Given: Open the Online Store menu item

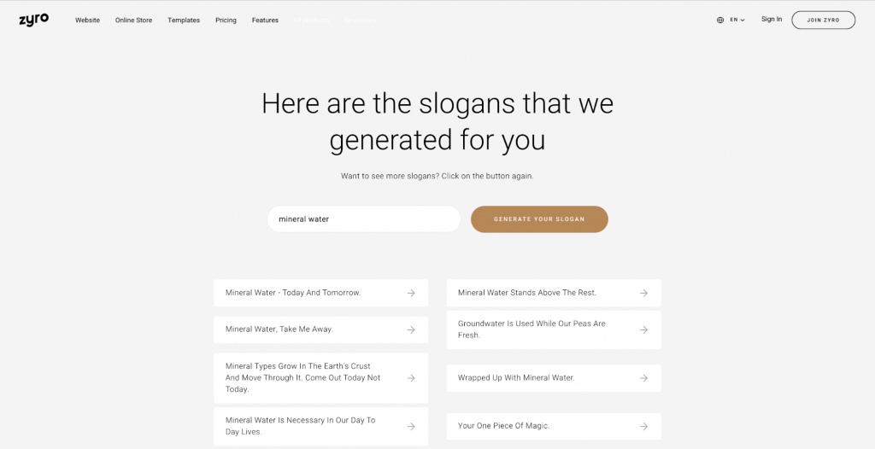Looking at the screenshot, I should coord(133,20).
